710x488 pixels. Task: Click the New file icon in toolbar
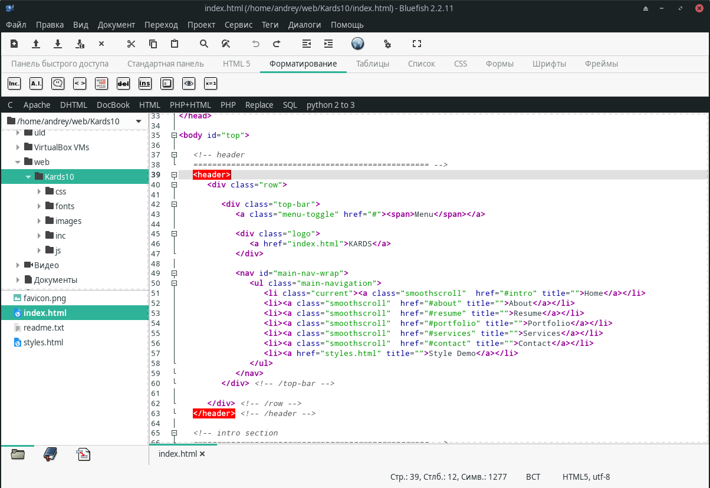[14, 44]
